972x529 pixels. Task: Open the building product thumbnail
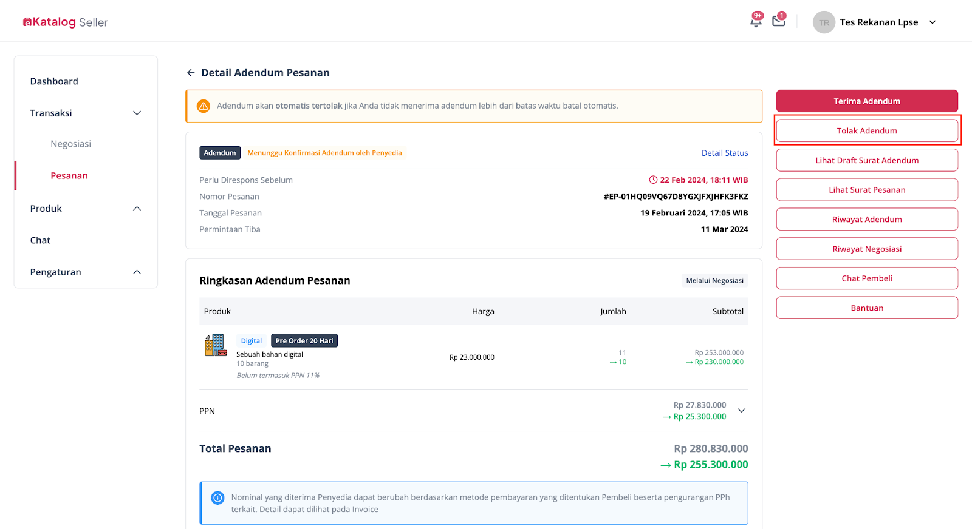click(216, 345)
